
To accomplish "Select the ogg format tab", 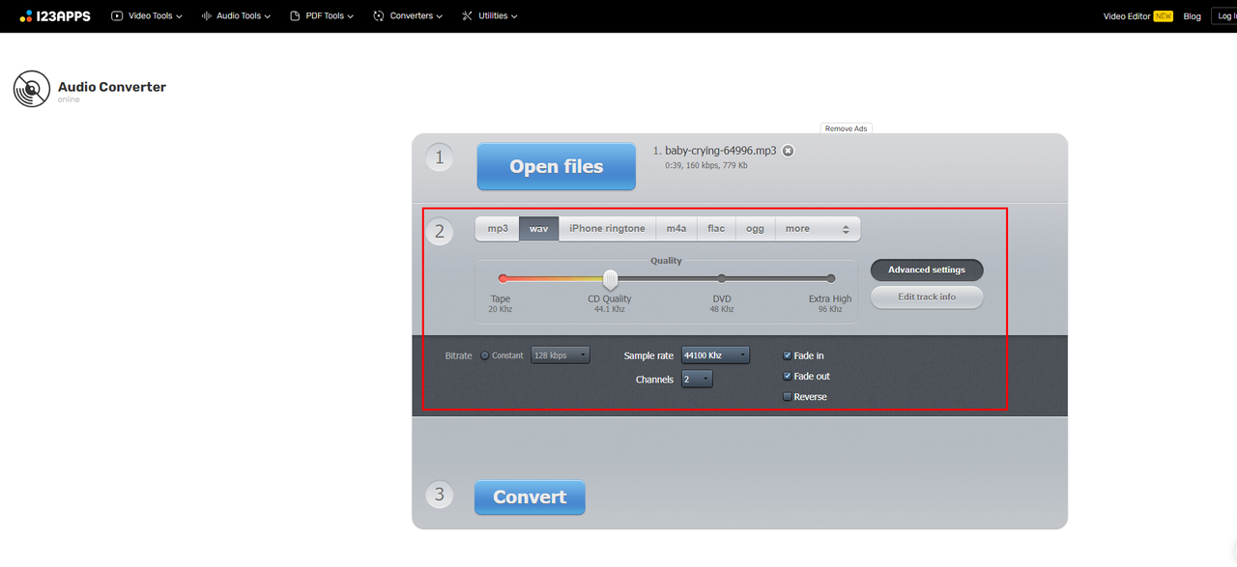I will (756, 229).
